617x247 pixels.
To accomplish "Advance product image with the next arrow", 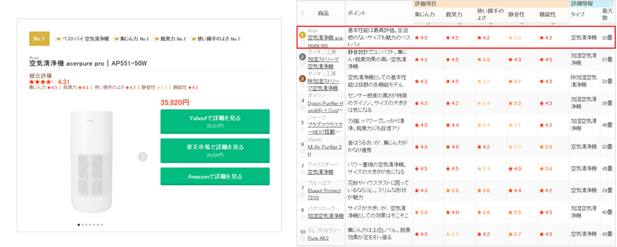I will click(x=143, y=156).
